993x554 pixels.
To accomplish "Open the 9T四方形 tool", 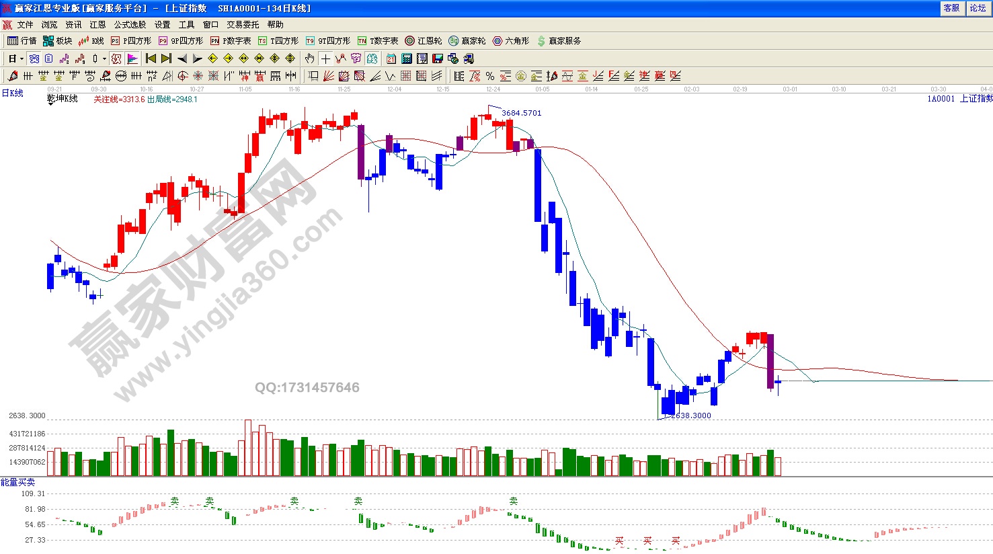I will click(327, 41).
